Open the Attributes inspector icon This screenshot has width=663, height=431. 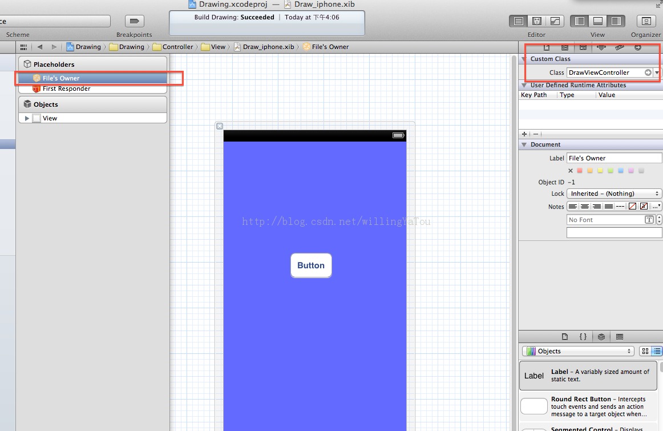[x=601, y=47]
